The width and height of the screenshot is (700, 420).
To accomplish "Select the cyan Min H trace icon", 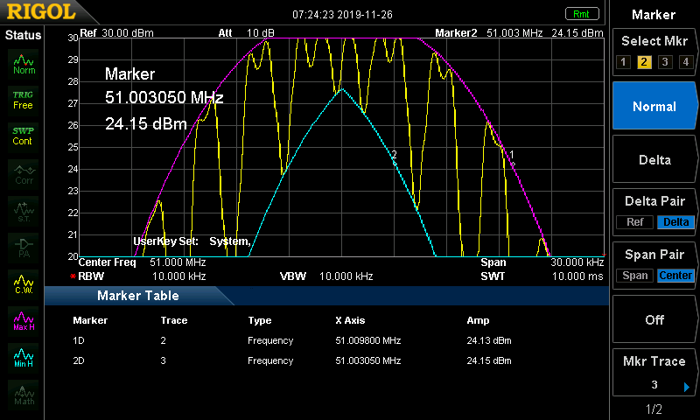I will 24,356.
